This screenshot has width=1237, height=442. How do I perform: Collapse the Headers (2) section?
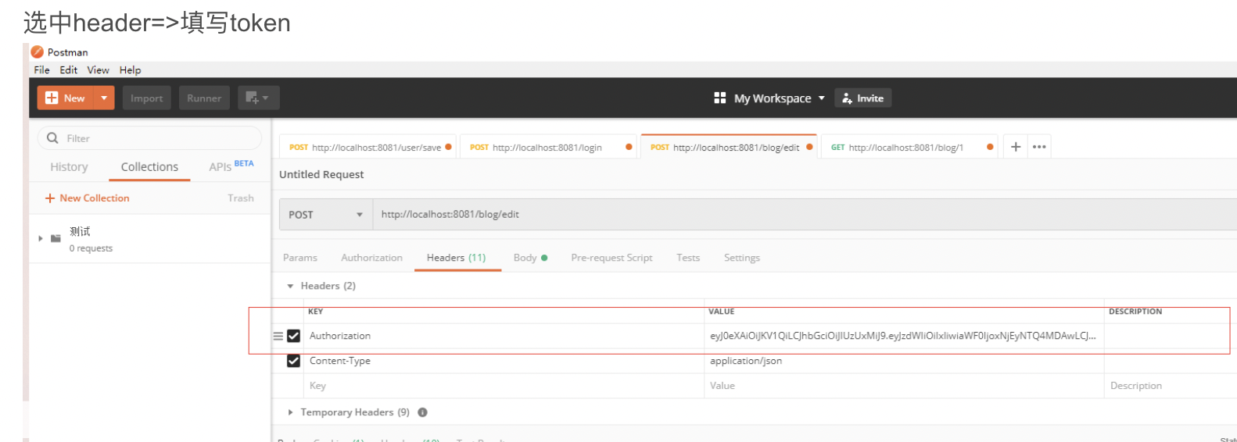coord(291,287)
